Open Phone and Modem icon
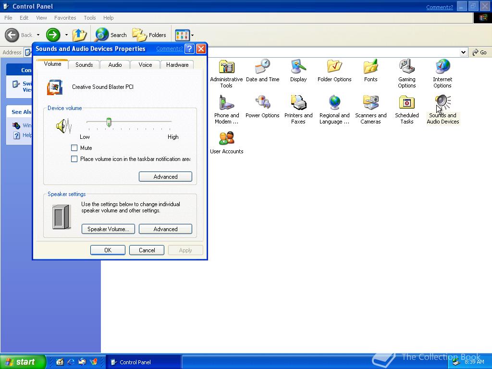The width and height of the screenshot is (492, 369). pyautogui.click(x=226, y=110)
